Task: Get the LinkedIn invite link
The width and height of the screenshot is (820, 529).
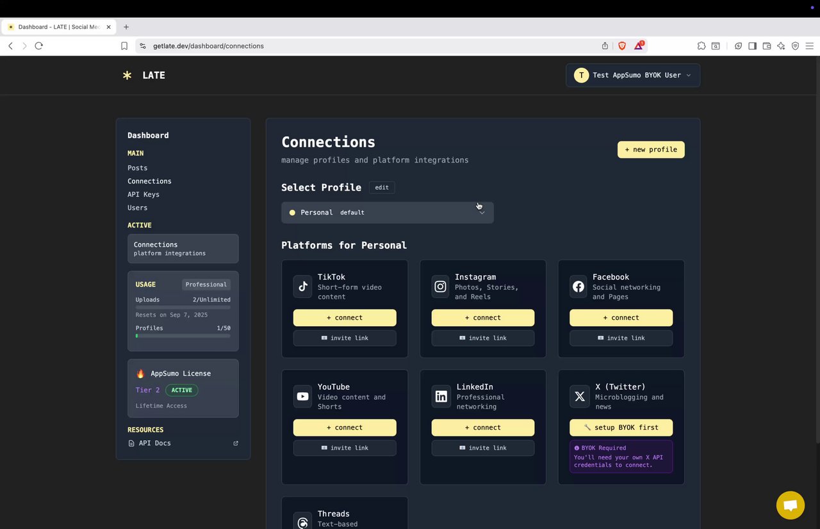Action: (483, 448)
